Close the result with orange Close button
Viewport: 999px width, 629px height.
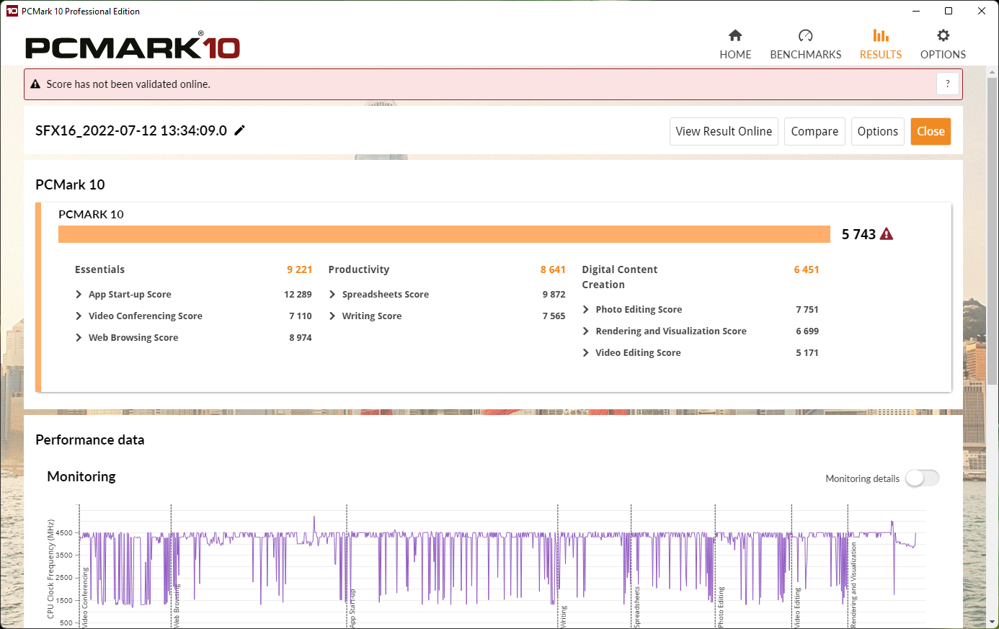click(x=931, y=131)
